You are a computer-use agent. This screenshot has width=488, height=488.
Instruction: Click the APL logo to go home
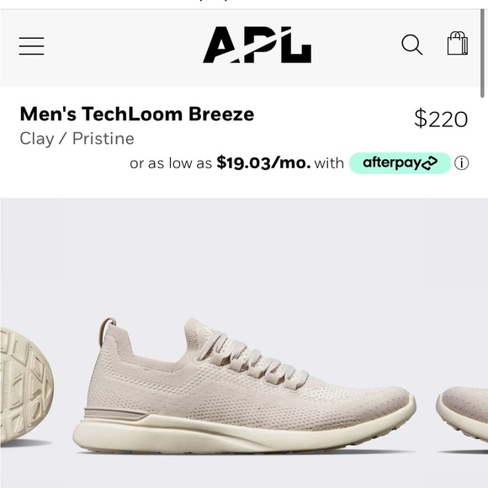pos(257,45)
